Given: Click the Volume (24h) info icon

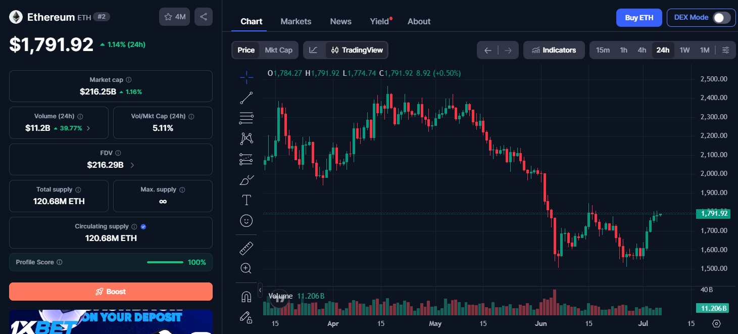Looking at the screenshot, I should (x=80, y=116).
